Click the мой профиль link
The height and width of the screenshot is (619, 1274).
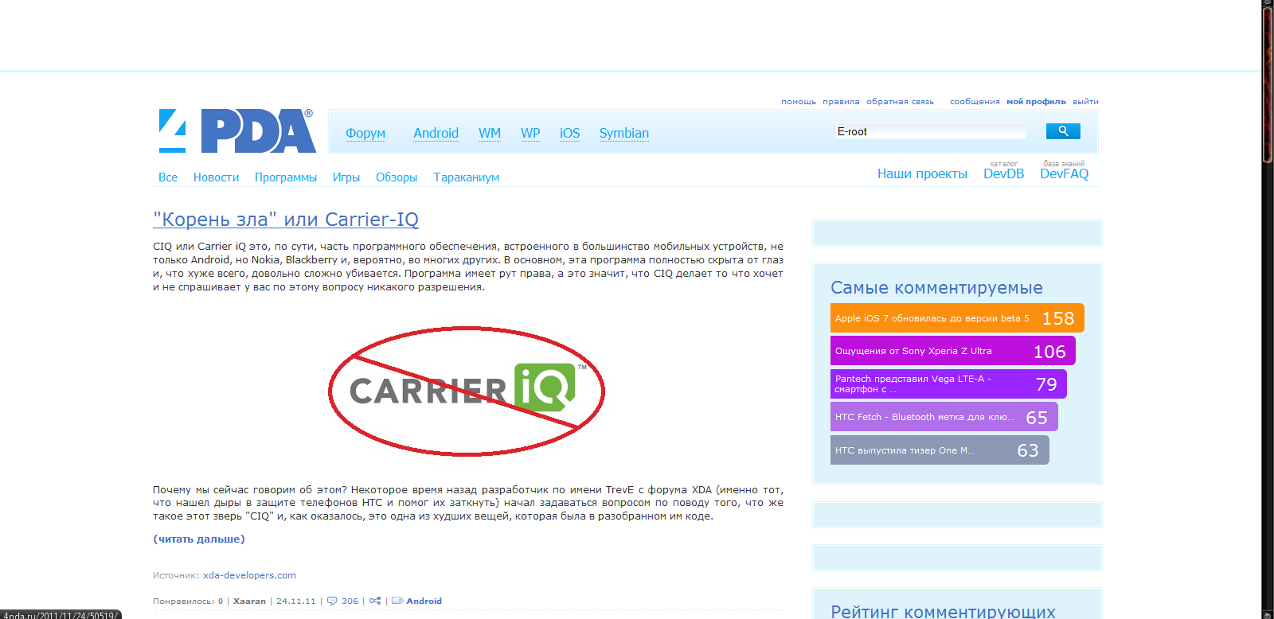pos(1036,102)
